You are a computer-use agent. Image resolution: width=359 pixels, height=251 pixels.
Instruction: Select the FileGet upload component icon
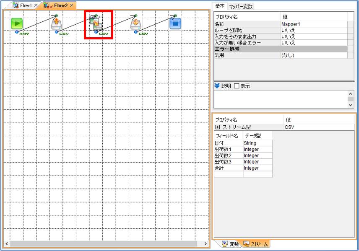click(x=57, y=23)
